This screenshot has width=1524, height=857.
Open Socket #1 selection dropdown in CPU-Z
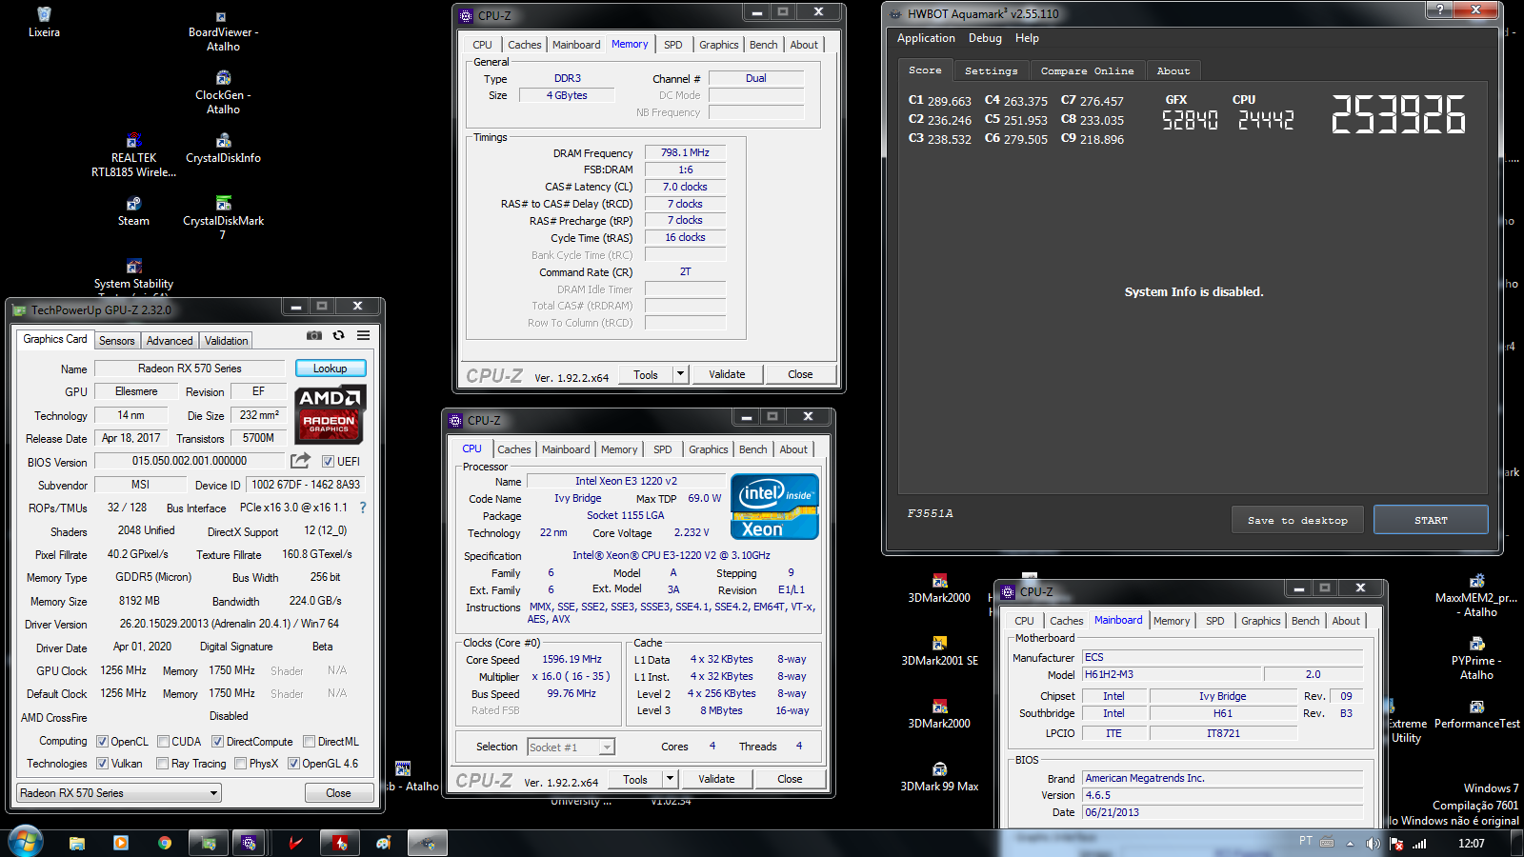pos(571,747)
